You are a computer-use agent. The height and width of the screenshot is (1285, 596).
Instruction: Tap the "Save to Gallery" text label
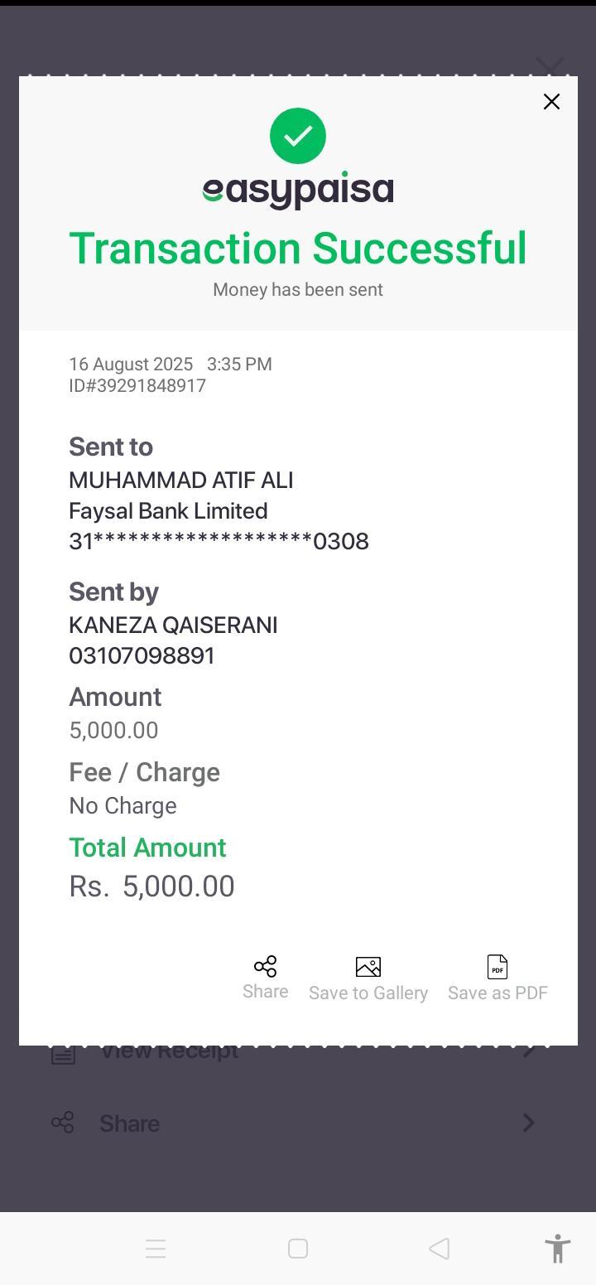(x=368, y=993)
